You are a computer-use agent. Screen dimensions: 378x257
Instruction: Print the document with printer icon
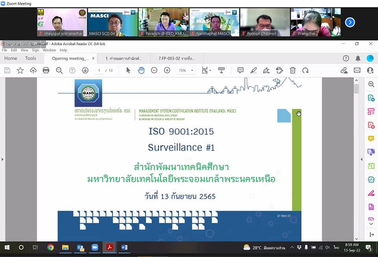point(46,71)
